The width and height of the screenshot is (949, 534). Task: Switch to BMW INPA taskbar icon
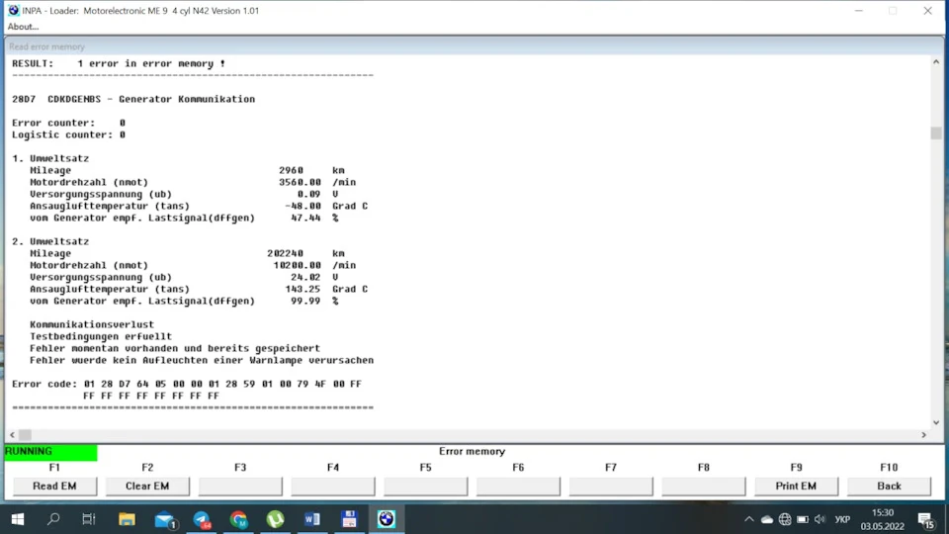387,519
